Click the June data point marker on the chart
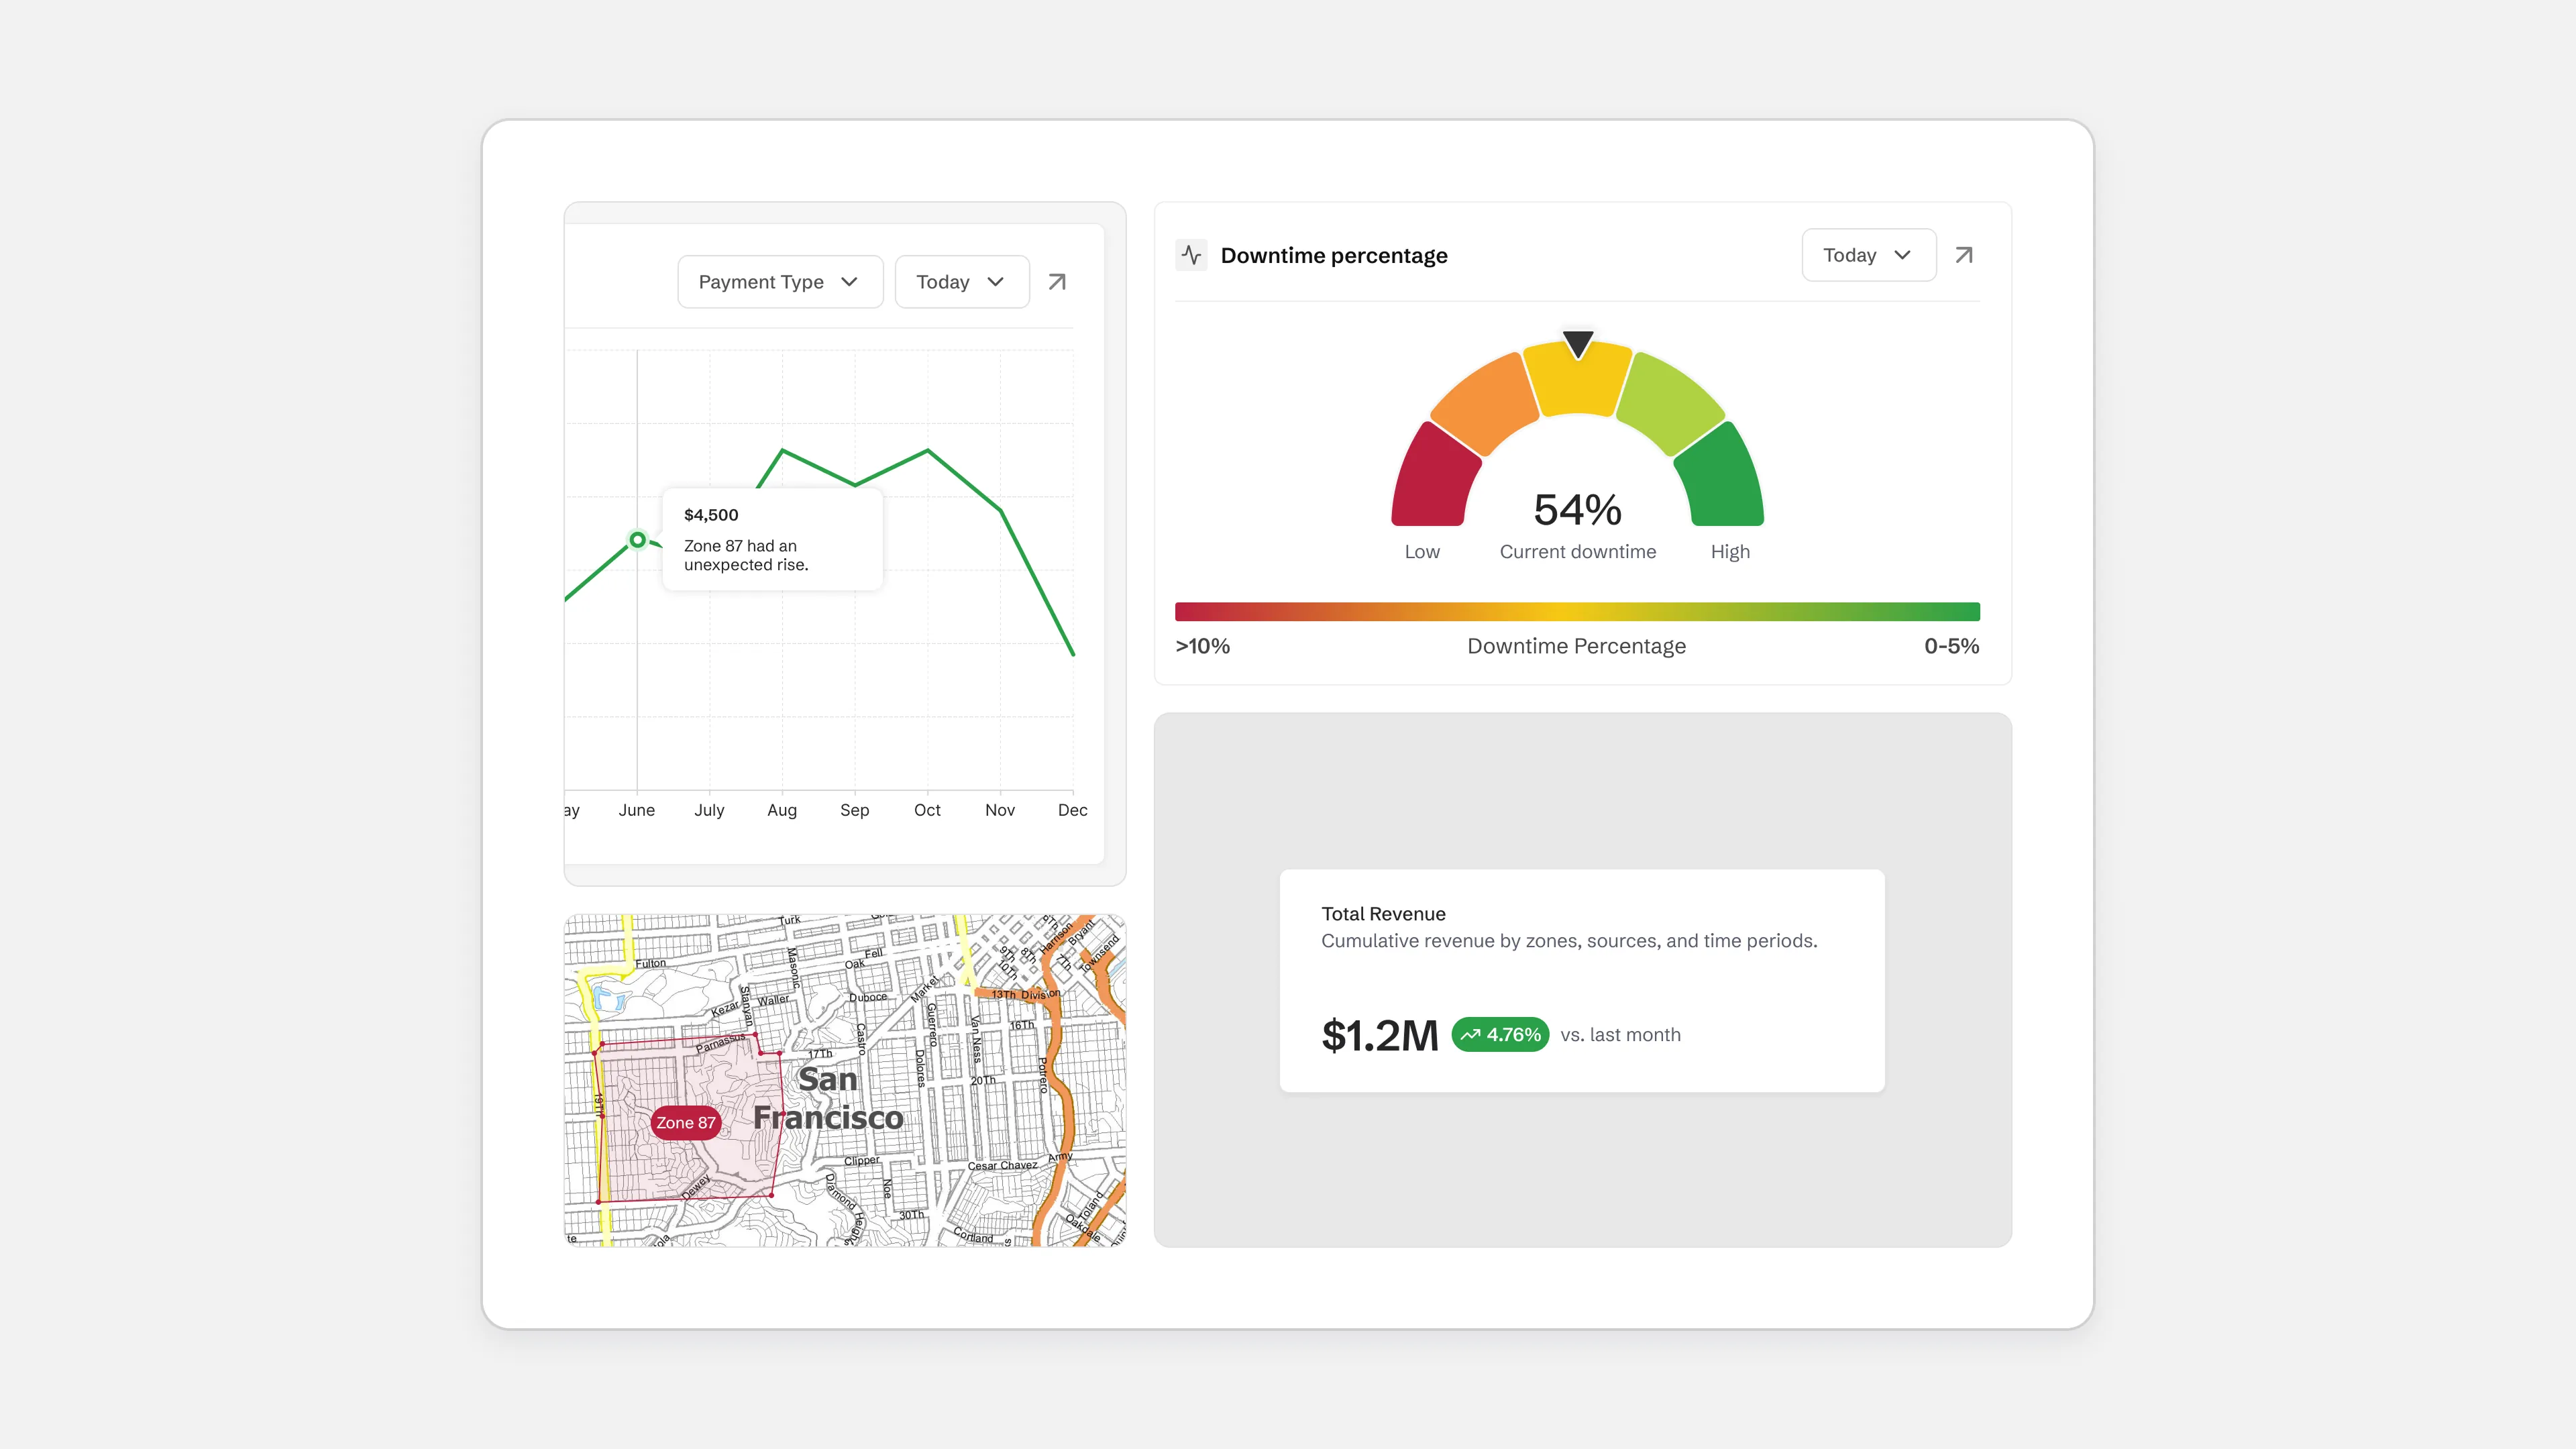The width and height of the screenshot is (2576, 1449). pos(637,540)
